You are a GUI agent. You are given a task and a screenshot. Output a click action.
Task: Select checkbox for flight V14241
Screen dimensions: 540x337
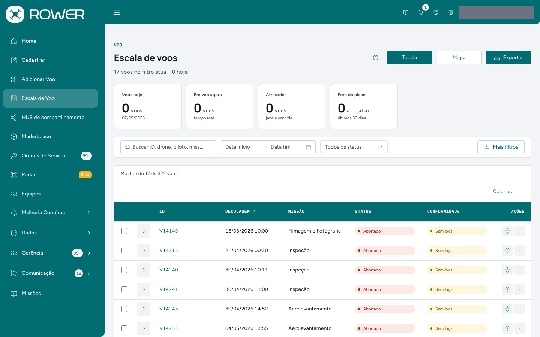[x=124, y=289]
